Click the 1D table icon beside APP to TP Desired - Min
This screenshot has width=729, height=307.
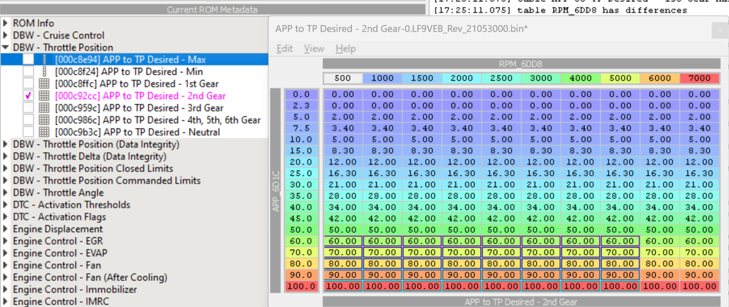point(44,71)
